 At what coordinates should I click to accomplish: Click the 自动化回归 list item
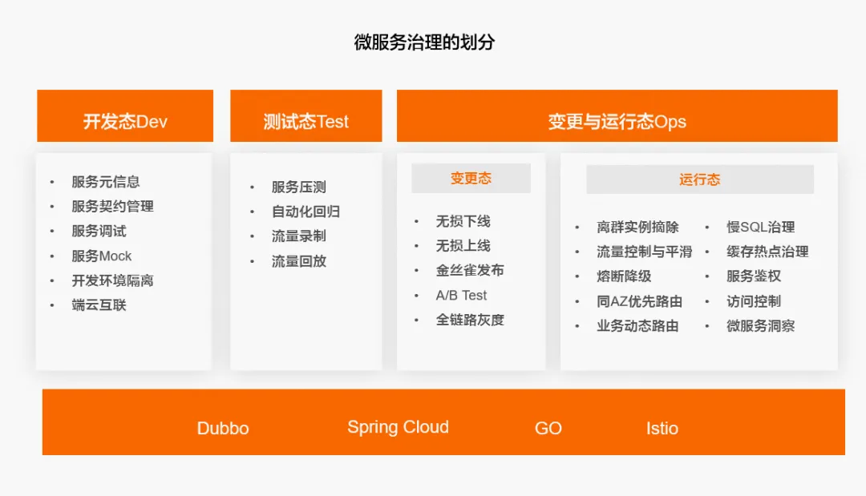306,212
